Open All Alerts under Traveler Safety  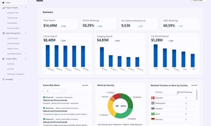pyautogui.click(x=10, y=69)
